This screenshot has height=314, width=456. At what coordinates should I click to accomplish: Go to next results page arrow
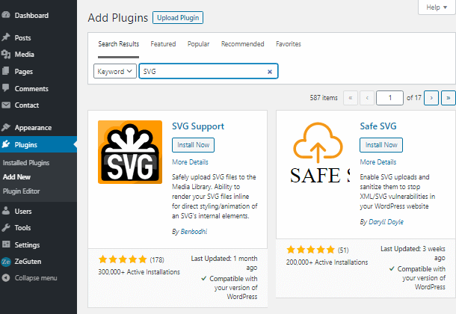pyautogui.click(x=431, y=98)
